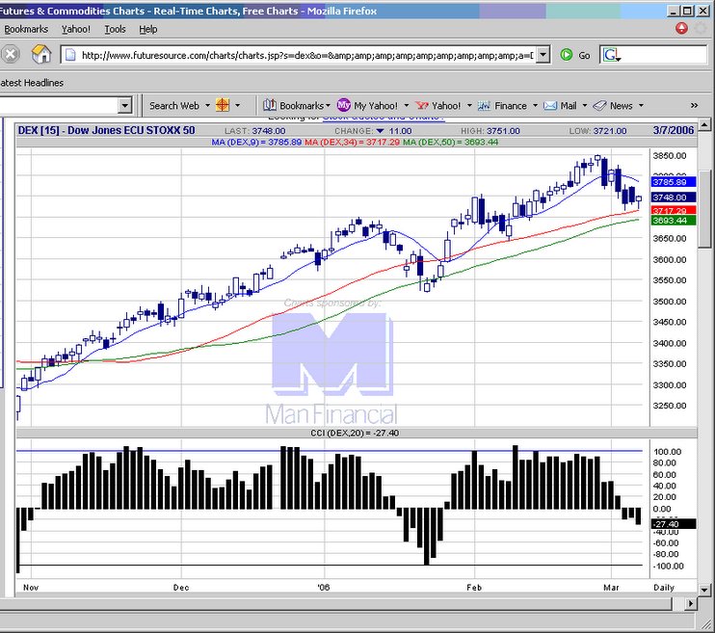This screenshot has height=633, width=715.
Task: Expand the Yahoo! dropdown arrow
Action: tap(469, 106)
